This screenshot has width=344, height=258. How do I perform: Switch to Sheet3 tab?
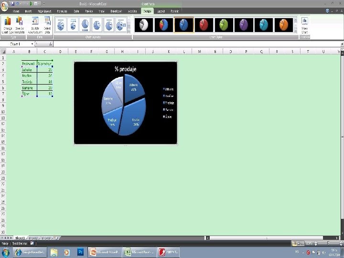tap(46, 238)
